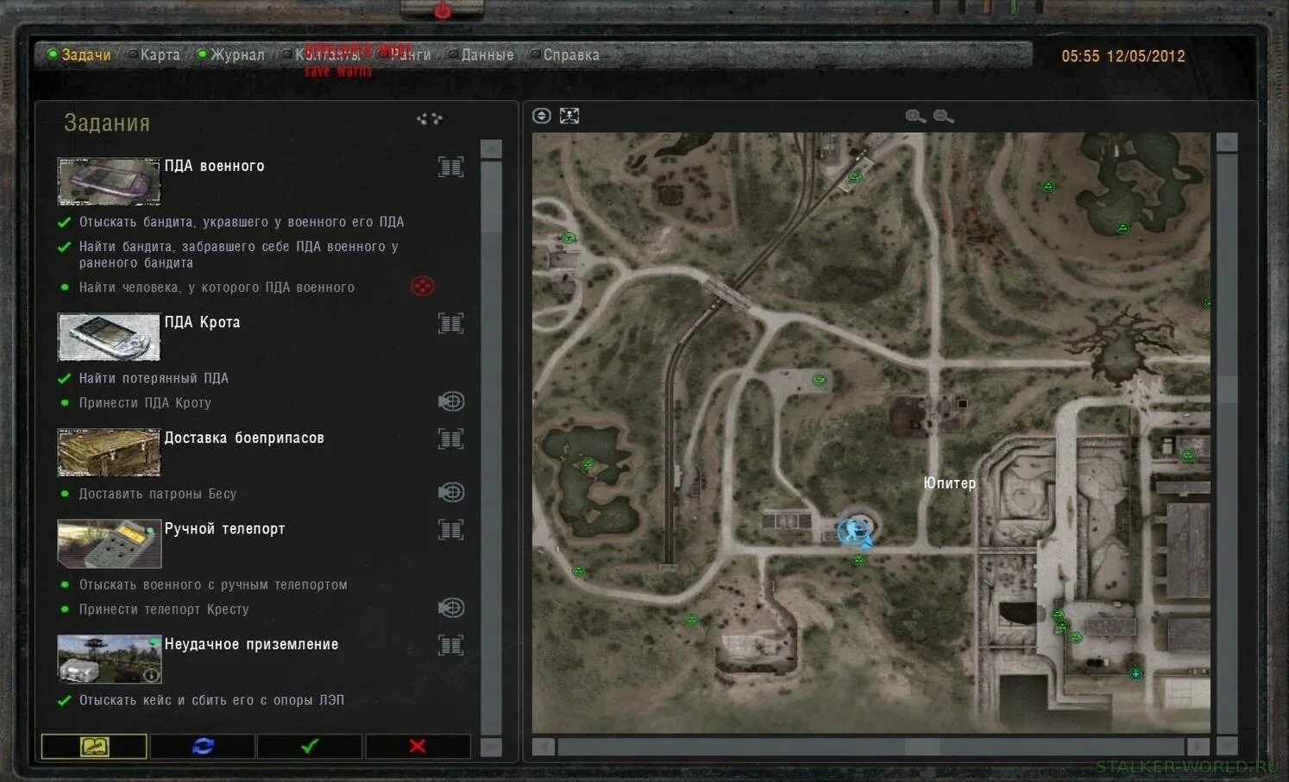Click the ПДА военного PDA thumbnail
Screen dimensions: 1289x782
click(x=109, y=181)
